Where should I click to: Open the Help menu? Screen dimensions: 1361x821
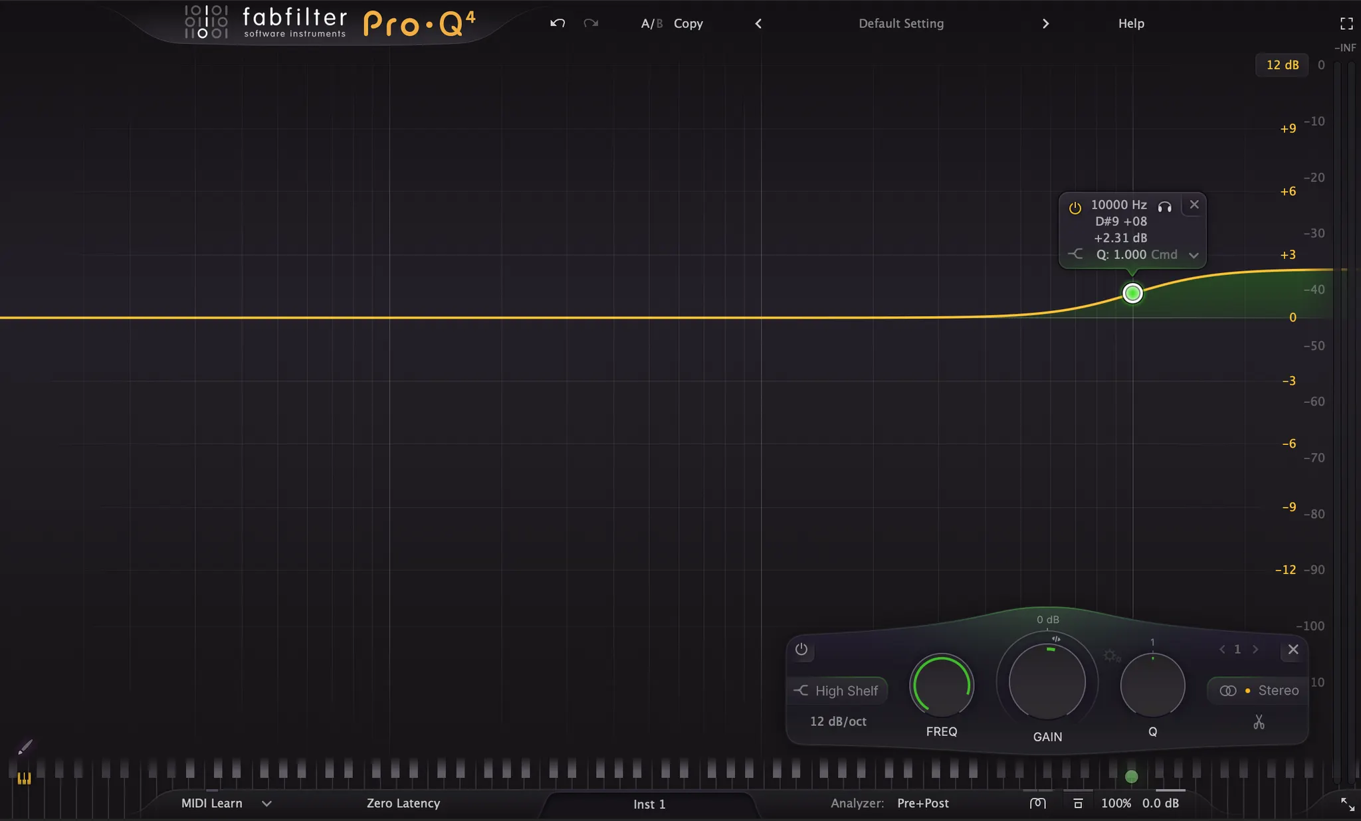tap(1130, 23)
